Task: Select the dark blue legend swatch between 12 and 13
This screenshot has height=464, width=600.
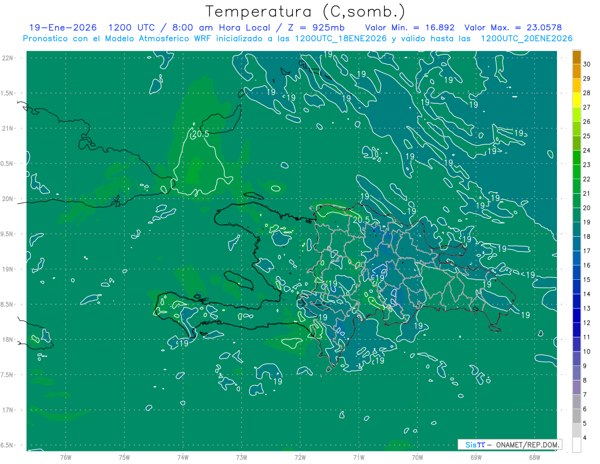Action: click(576, 316)
